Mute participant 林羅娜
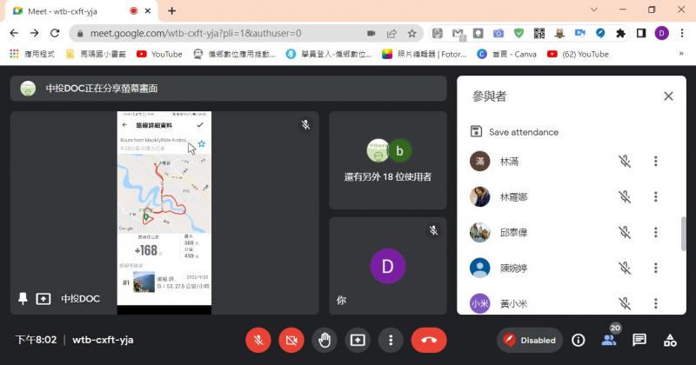The height and width of the screenshot is (365, 696). pyautogui.click(x=625, y=197)
